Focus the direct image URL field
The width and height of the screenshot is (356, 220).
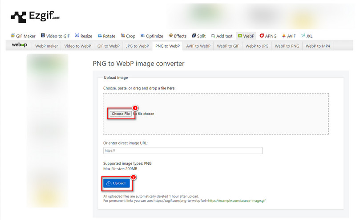point(182,151)
